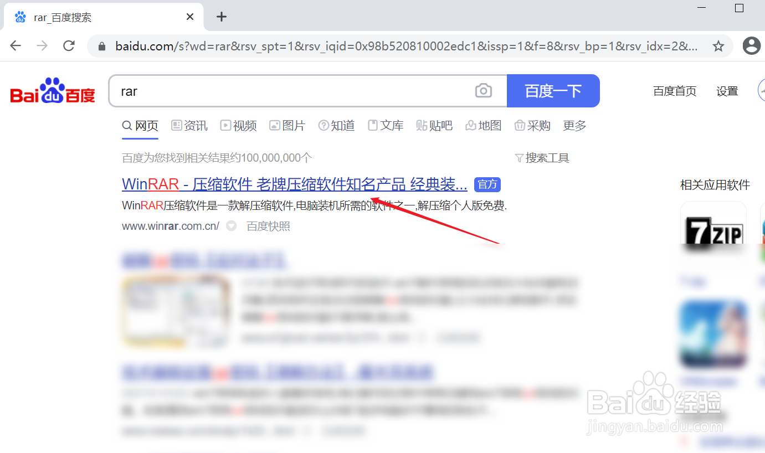
Task: Select the 视频 video search icon
Action: pyautogui.click(x=225, y=126)
